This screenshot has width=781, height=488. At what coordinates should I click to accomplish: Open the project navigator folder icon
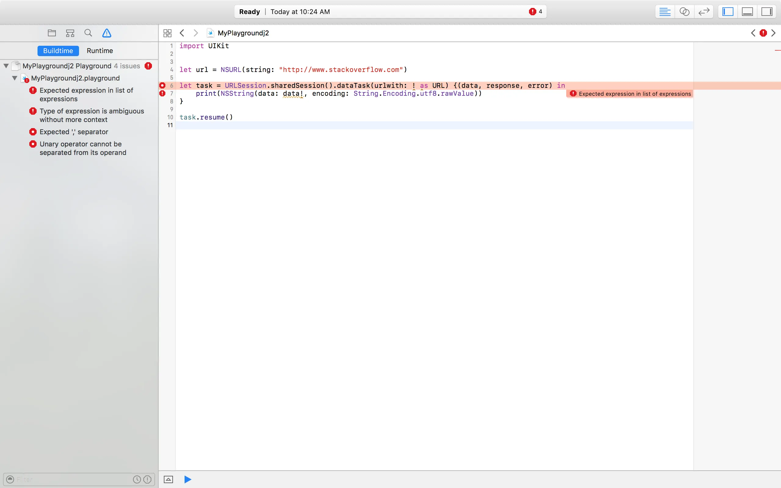52,33
